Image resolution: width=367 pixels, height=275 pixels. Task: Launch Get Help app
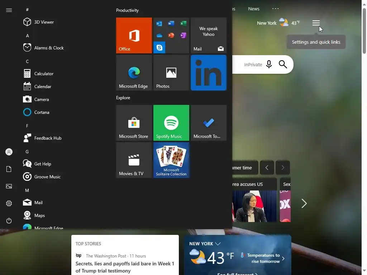click(37, 164)
